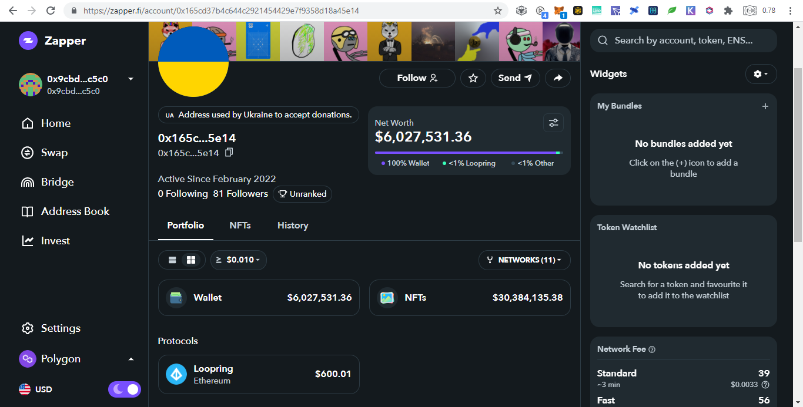This screenshot has height=407, width=803.
Task: Open the Widgets gear settings dropdown
Action: pyautogui.click(x=761, y=74)
